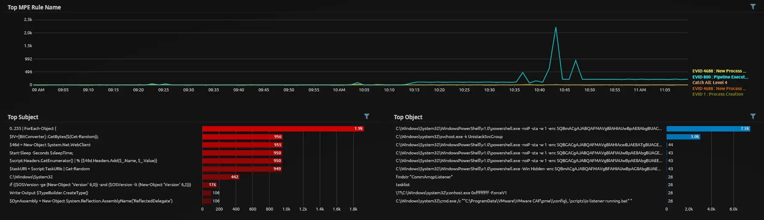Toggle EVID 1 : Process Creation legend entry

[x=718, y=94]
